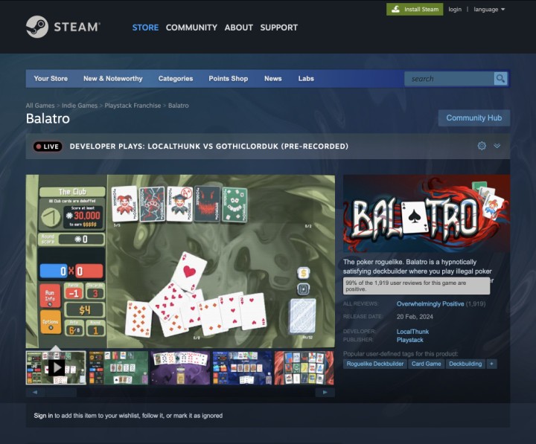Select the second screenshot thumbnail
536x444 pixels.
(x=118, y=368)
